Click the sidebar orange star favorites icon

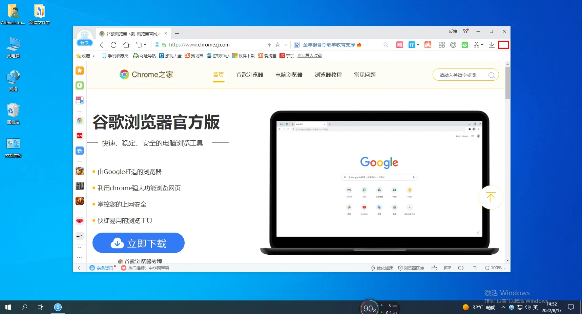[x=80, y=71]
